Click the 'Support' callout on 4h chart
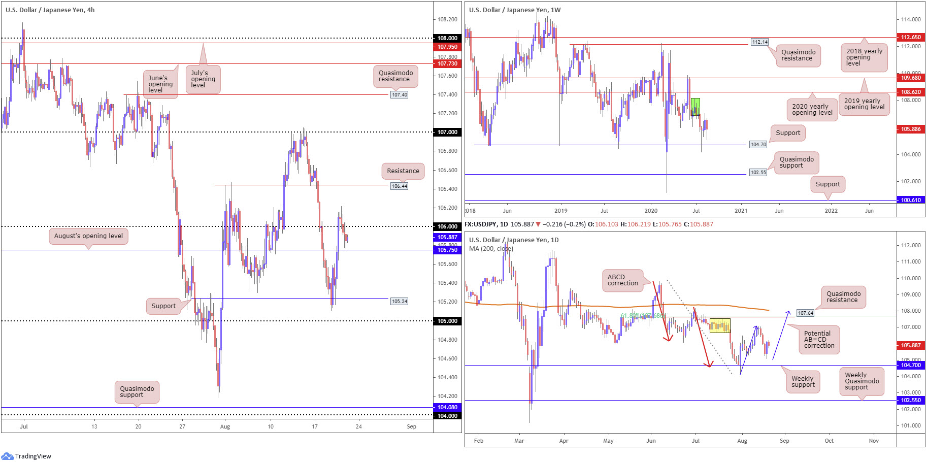 click(163, 306)
